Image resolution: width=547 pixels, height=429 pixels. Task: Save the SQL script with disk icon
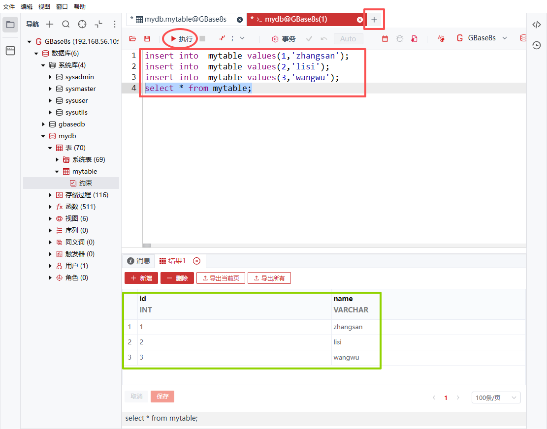pos(147,39)
